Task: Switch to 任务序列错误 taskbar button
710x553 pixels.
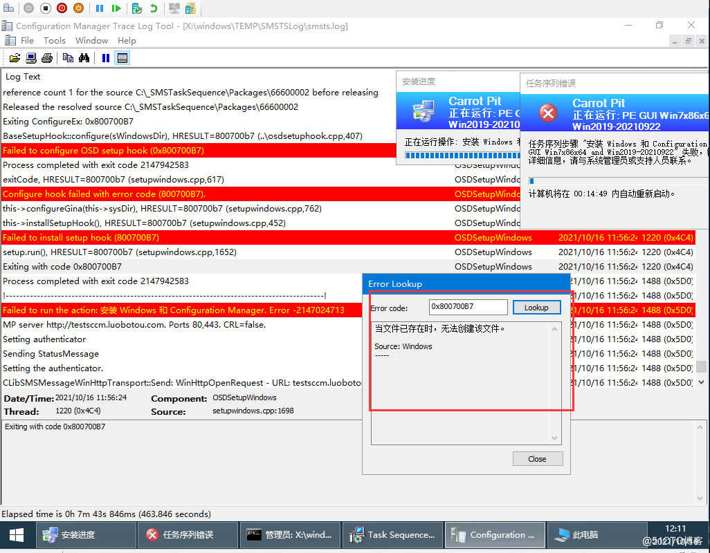Action: [188, 535]
